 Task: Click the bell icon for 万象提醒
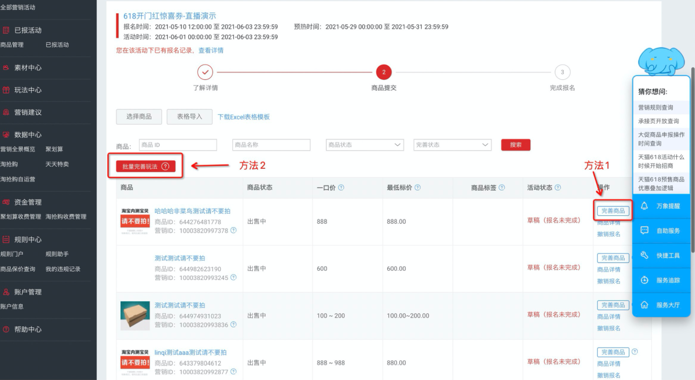pos(644,206)
